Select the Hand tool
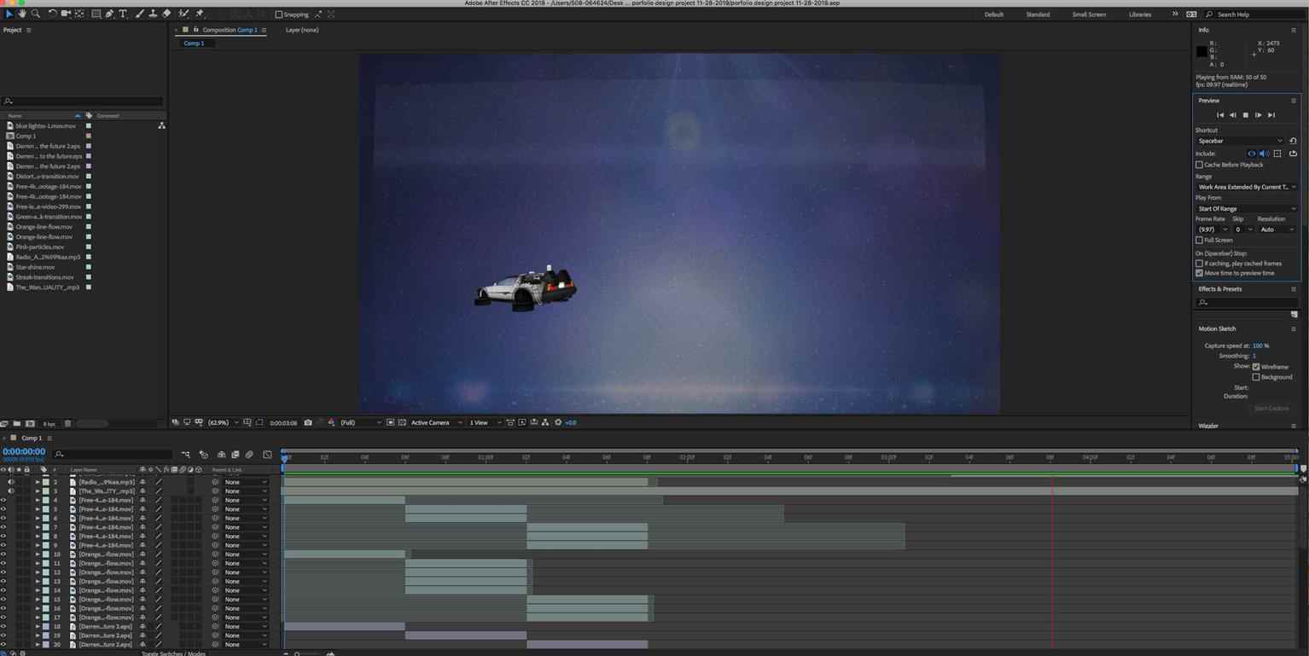The image size is (1309, 656). 22,14
